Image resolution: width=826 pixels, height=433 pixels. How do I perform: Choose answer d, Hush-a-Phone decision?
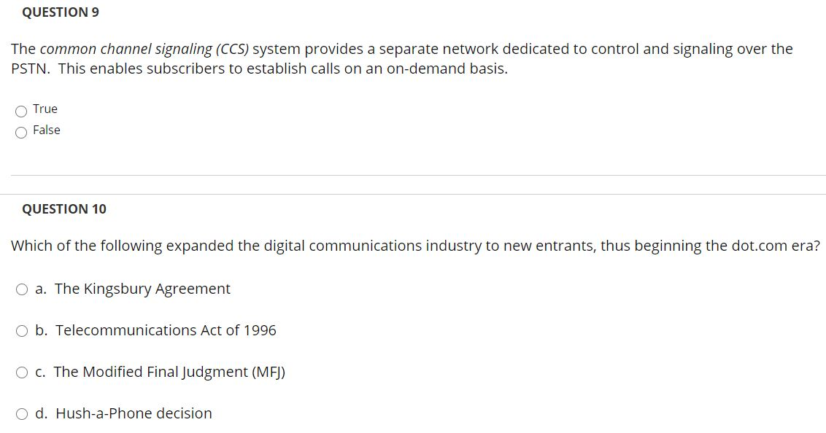pos(22,413)
